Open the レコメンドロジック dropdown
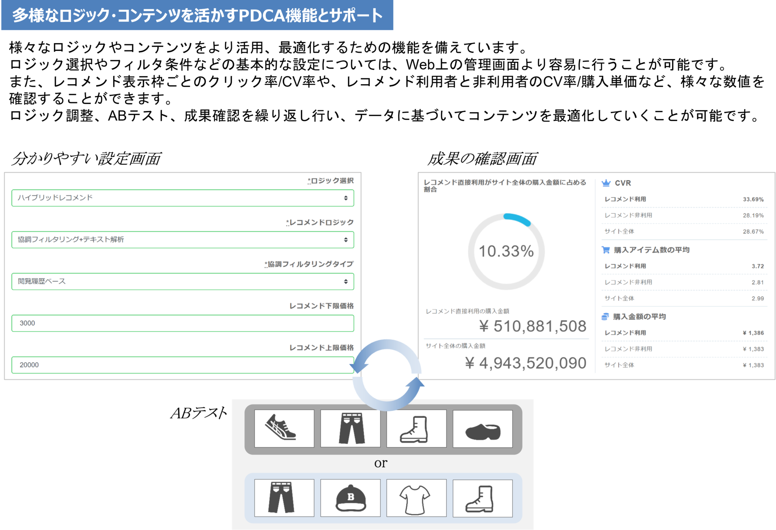The image size is (776, 530). coord(183,240)
